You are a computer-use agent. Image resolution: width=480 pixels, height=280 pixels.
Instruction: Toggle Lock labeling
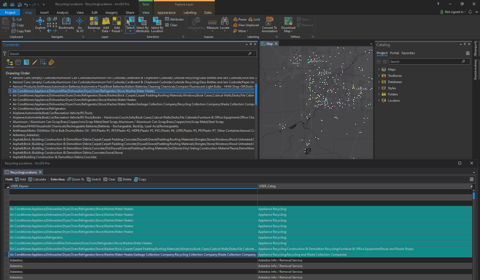[254, 19]
